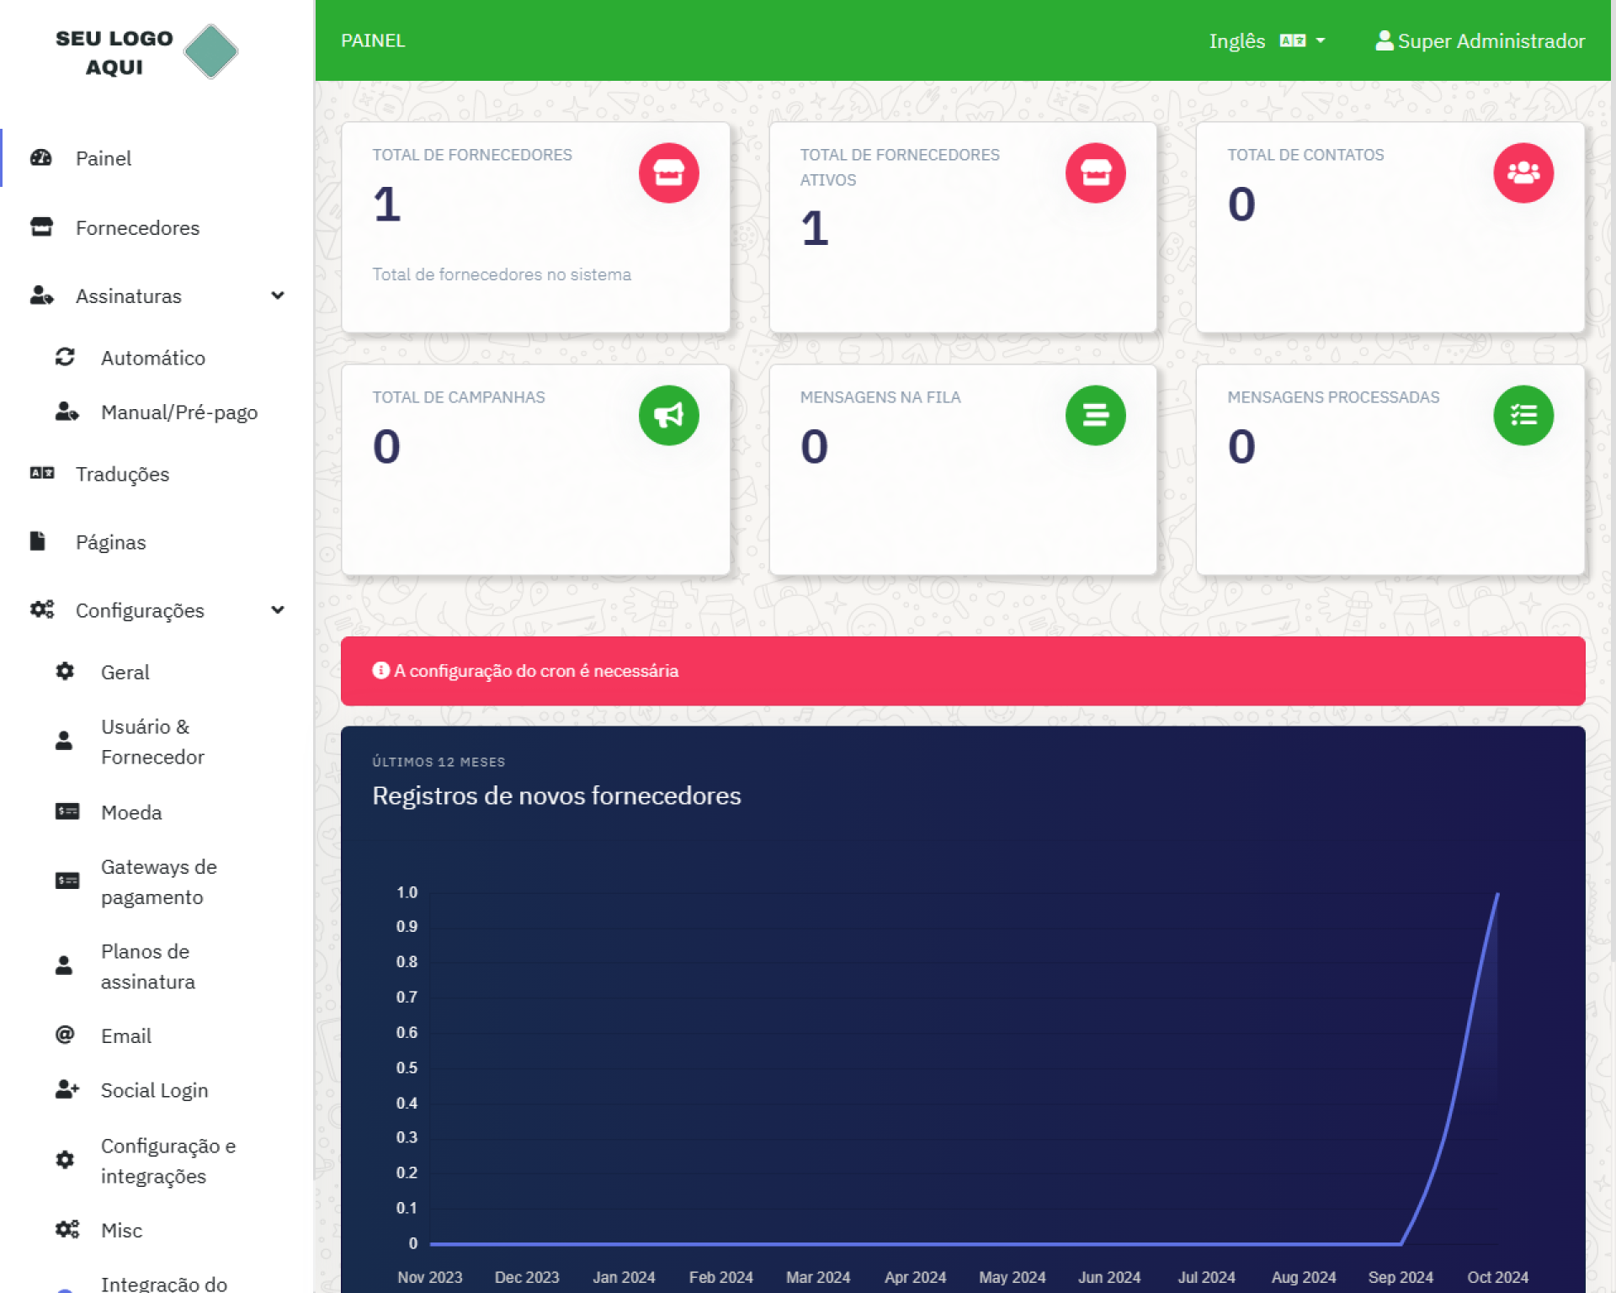Click the checklist icon on Mensagens Processadas
Image resolution: width=1616 pixels, height=1293 pixels.
[x=1523, y=415]
